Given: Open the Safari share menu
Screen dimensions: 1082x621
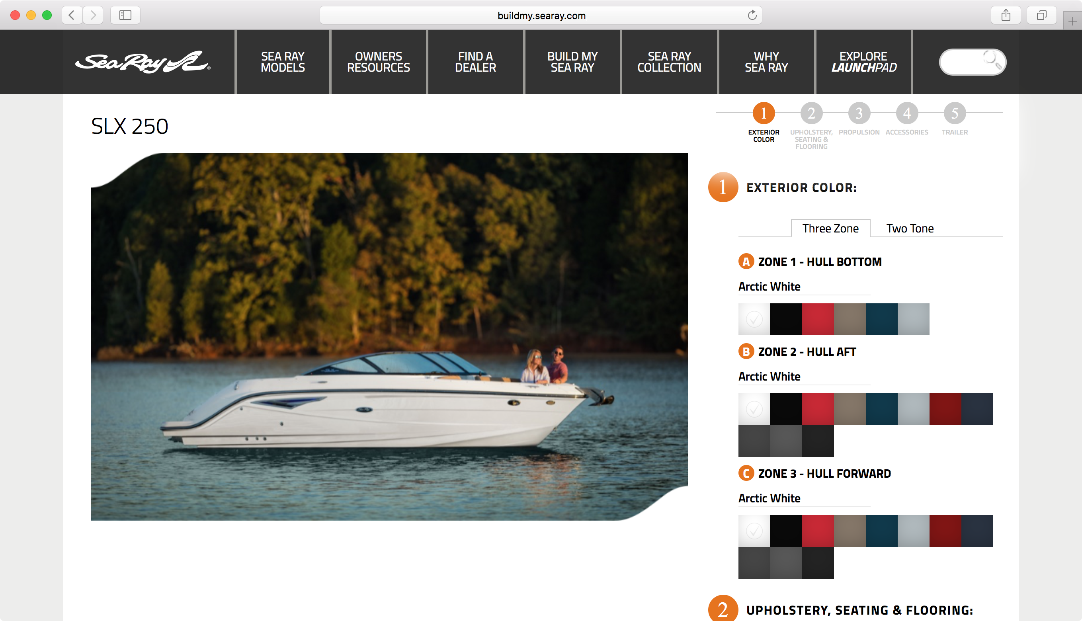Looking at the screenshot, I should pos(1006,16).
